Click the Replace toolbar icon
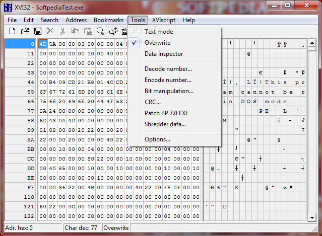Screen dimensions: 322x236 113,31
